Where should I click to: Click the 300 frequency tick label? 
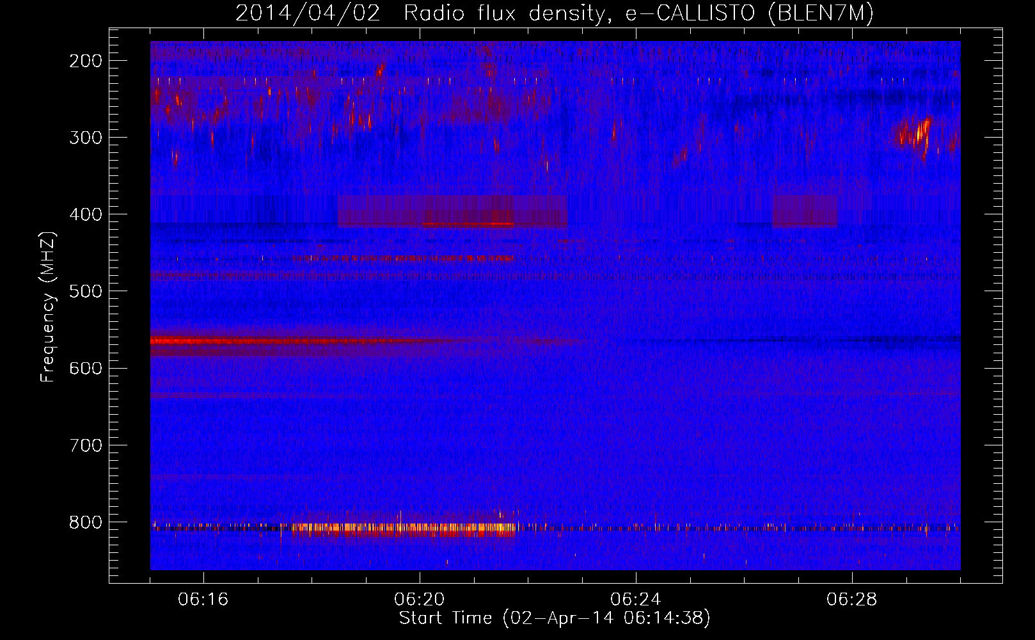tap(86, 138)
